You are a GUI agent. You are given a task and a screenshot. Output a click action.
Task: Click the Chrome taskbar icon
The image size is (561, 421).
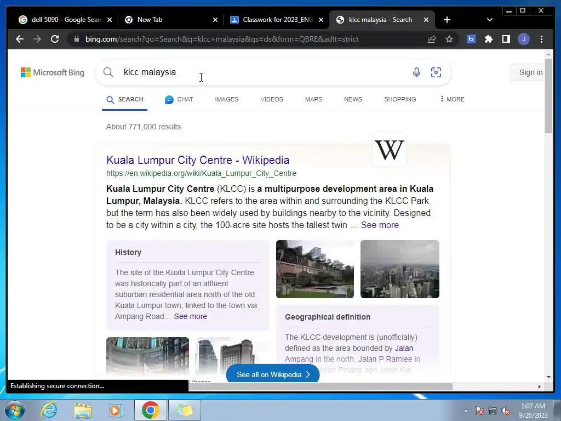pyautogui.click(x=150, y=410)
